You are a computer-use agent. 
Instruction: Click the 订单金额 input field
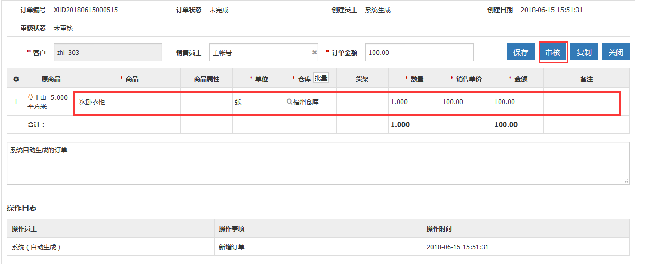tap(419, 52)
